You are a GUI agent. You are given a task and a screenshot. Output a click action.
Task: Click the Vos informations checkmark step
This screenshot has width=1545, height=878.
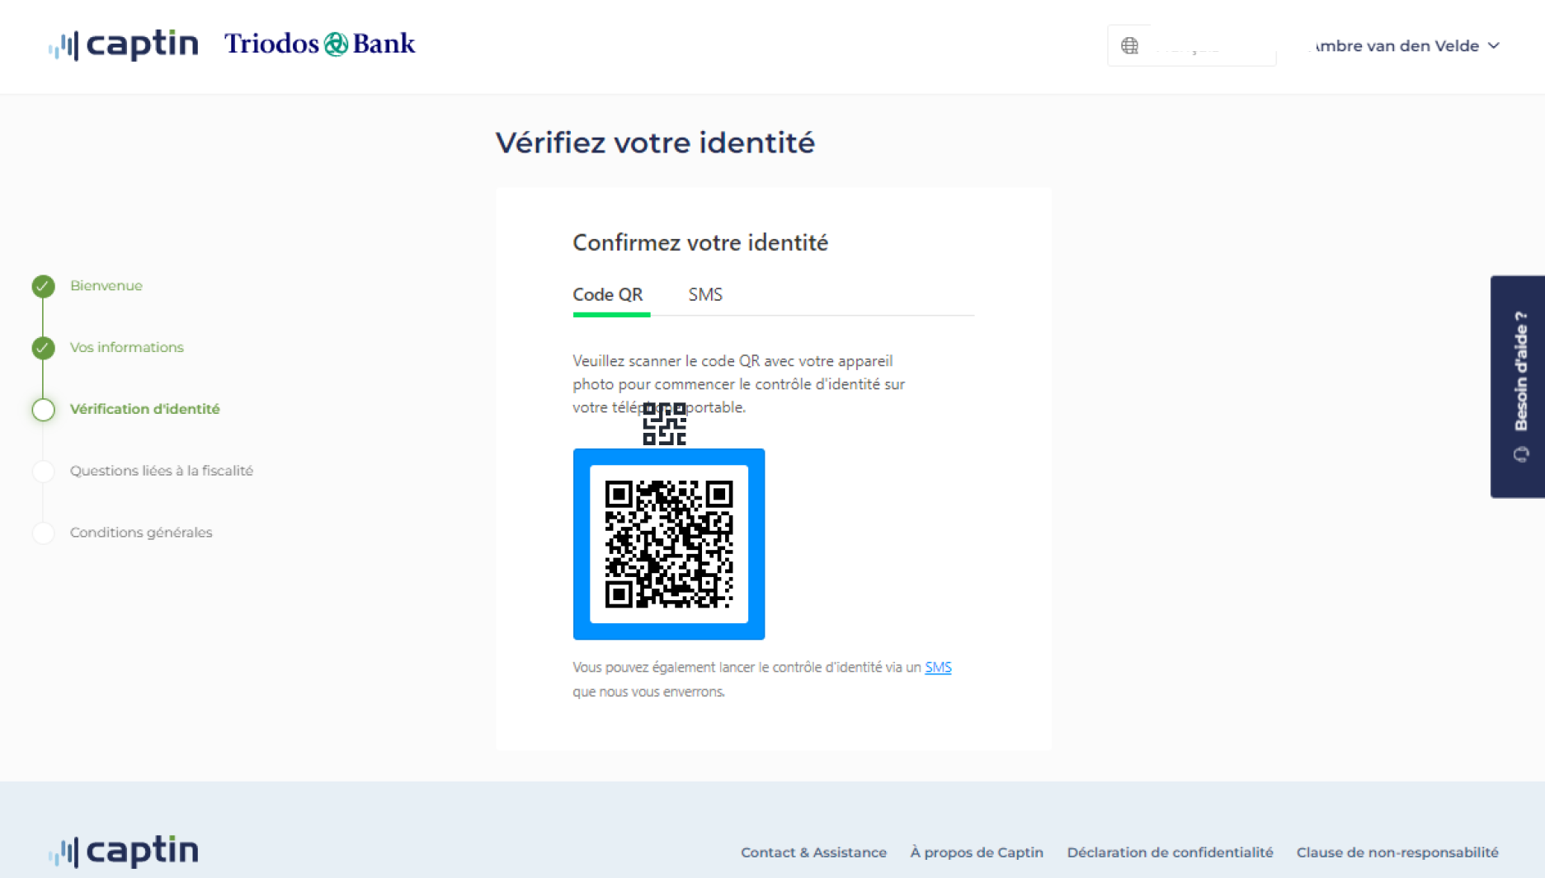(44, 348)
